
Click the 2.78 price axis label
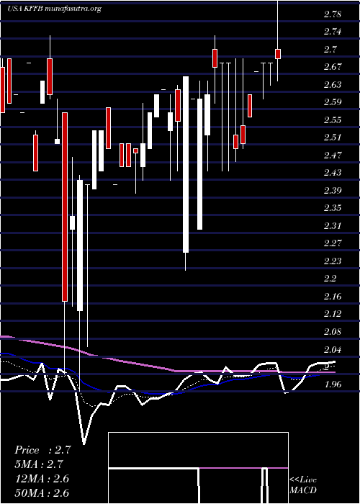(x=333, y=14)
